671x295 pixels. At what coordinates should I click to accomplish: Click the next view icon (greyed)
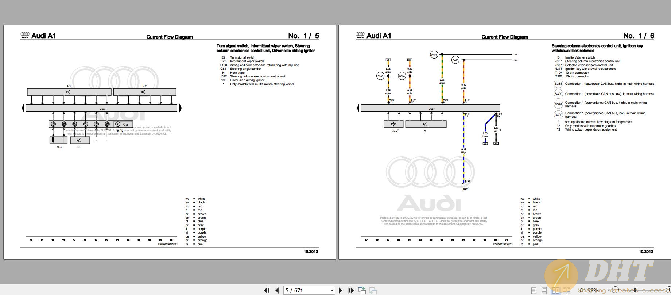click(373, 290)
